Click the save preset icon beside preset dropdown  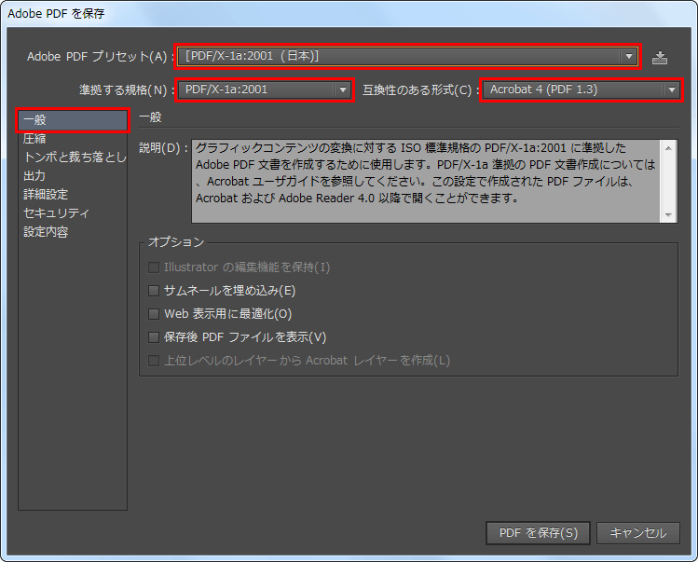coord(659,58)
